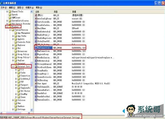This screenshot has width=165, height=119.
Task: Select the ProxyEnable DWORD value icon
Action: pos(36,70)
